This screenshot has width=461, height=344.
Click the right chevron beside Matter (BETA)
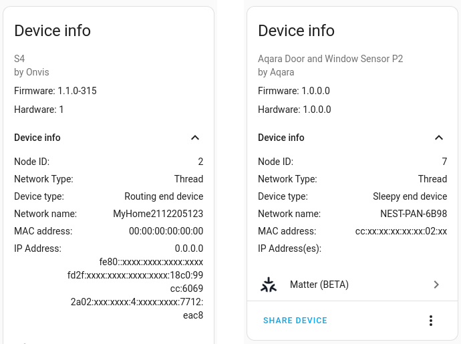tap(436, 285)
